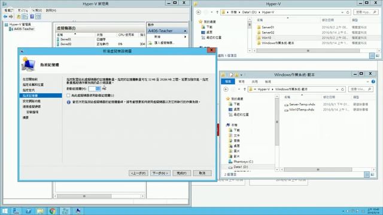Open Google Chrome from the taskbar
This screenshot has width=383, height=215.
(53, 211)
